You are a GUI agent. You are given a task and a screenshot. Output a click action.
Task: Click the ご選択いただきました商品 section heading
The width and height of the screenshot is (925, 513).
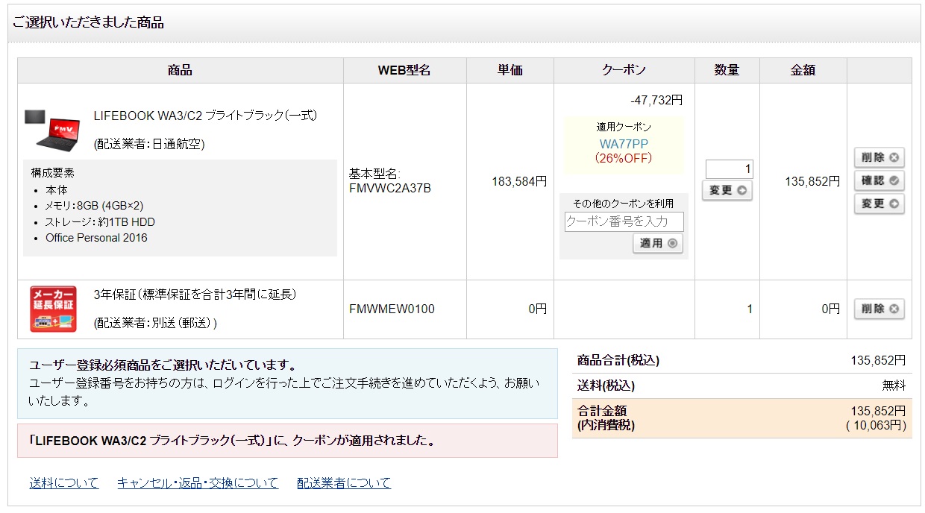tap(88, 22)
